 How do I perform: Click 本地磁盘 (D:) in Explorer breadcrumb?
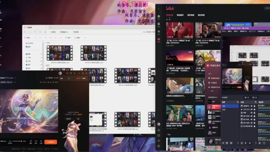click(x=64, y=32)
